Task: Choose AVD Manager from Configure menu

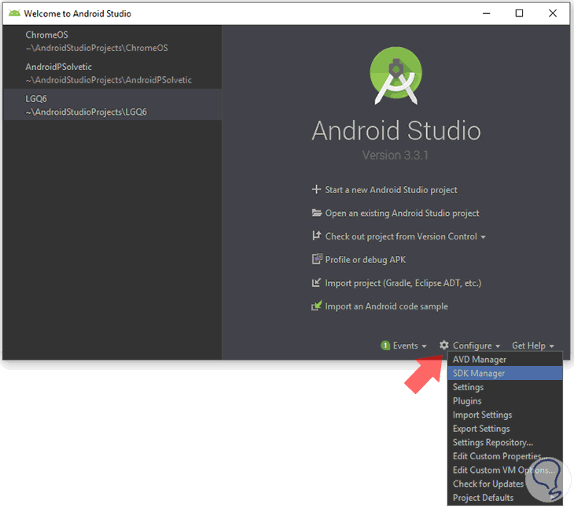Action: tap(505, 360)
